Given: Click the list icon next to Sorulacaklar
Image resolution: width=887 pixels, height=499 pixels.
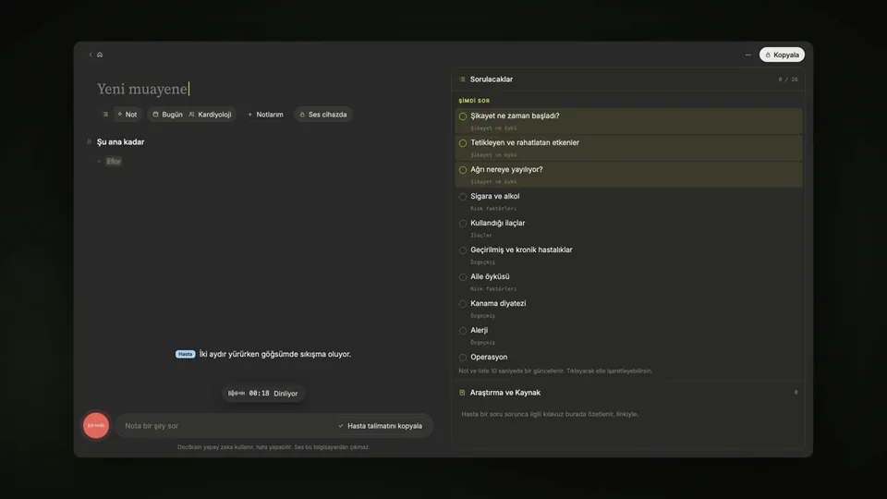Looking at the screenshot, I should [x=462, y=79].
